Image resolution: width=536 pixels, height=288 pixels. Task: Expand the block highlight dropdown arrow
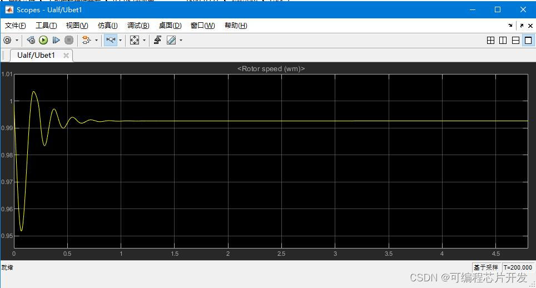pyautogui.click(x=96, y=41)
